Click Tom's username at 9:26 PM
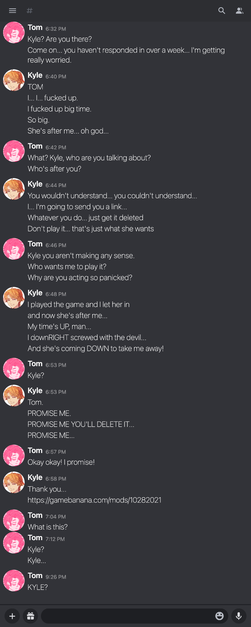The image size is (251, 627). 35,576
